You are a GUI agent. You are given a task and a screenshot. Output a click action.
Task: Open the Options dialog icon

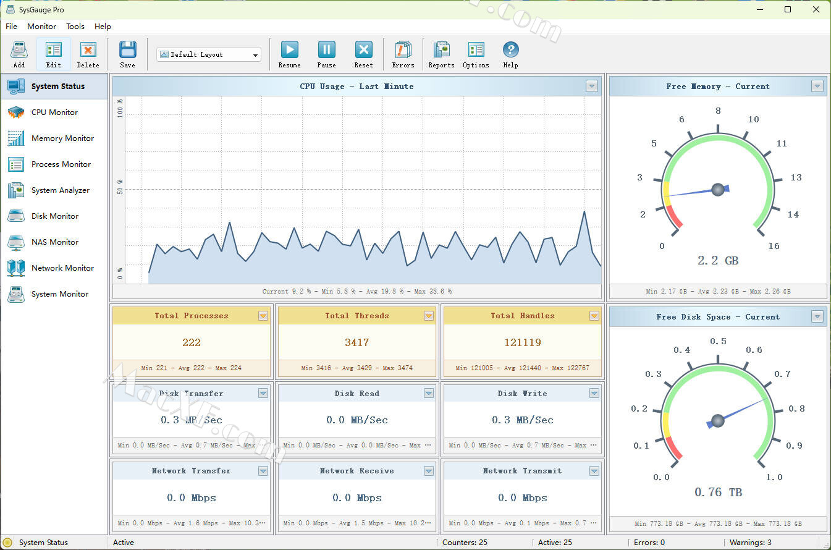[x=476, y=54]
